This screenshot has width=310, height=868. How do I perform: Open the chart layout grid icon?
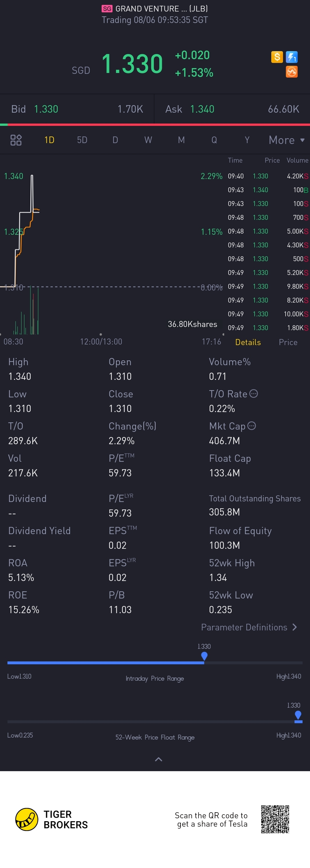[16, 140]
